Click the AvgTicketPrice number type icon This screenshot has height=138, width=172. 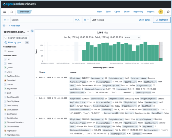5,76
